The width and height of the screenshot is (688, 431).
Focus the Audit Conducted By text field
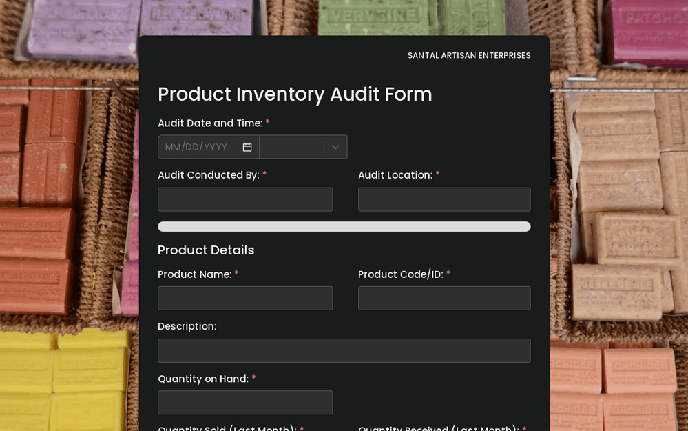[x=245, y=199]
